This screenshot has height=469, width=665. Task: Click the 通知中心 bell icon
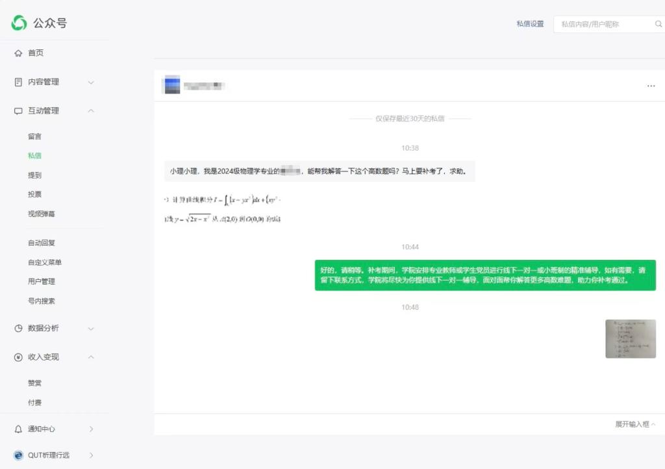tap(18, 429)
